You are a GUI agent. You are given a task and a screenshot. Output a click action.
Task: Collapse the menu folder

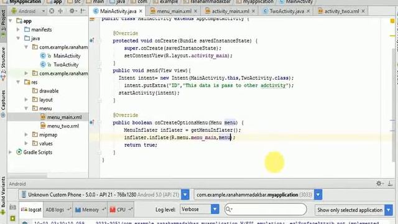pos(26,108)
